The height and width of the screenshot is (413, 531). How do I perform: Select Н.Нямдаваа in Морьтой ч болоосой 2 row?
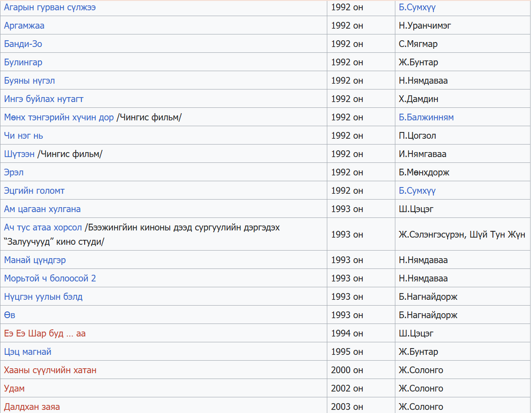click(423, 278)
